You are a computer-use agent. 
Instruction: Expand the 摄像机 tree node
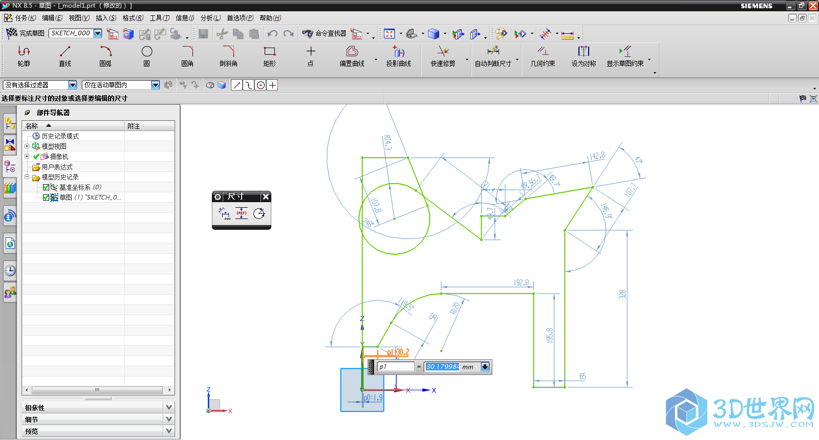27,157
